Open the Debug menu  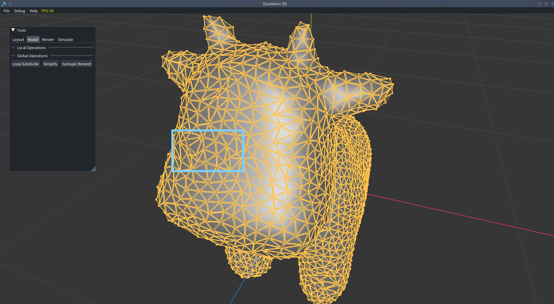(19, 11)
